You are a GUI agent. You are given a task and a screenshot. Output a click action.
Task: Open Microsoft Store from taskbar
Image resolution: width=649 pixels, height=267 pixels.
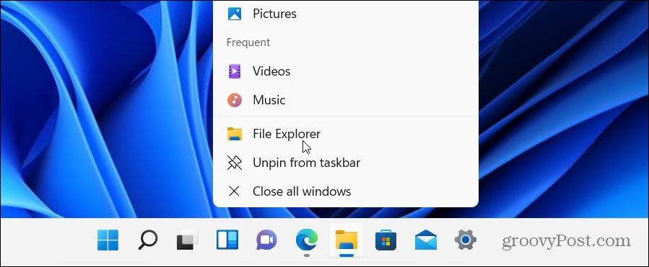[x=386, y=240]
